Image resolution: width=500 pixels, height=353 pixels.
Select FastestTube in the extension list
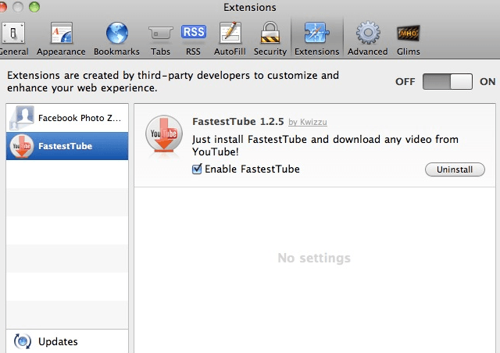pos(67,146)
